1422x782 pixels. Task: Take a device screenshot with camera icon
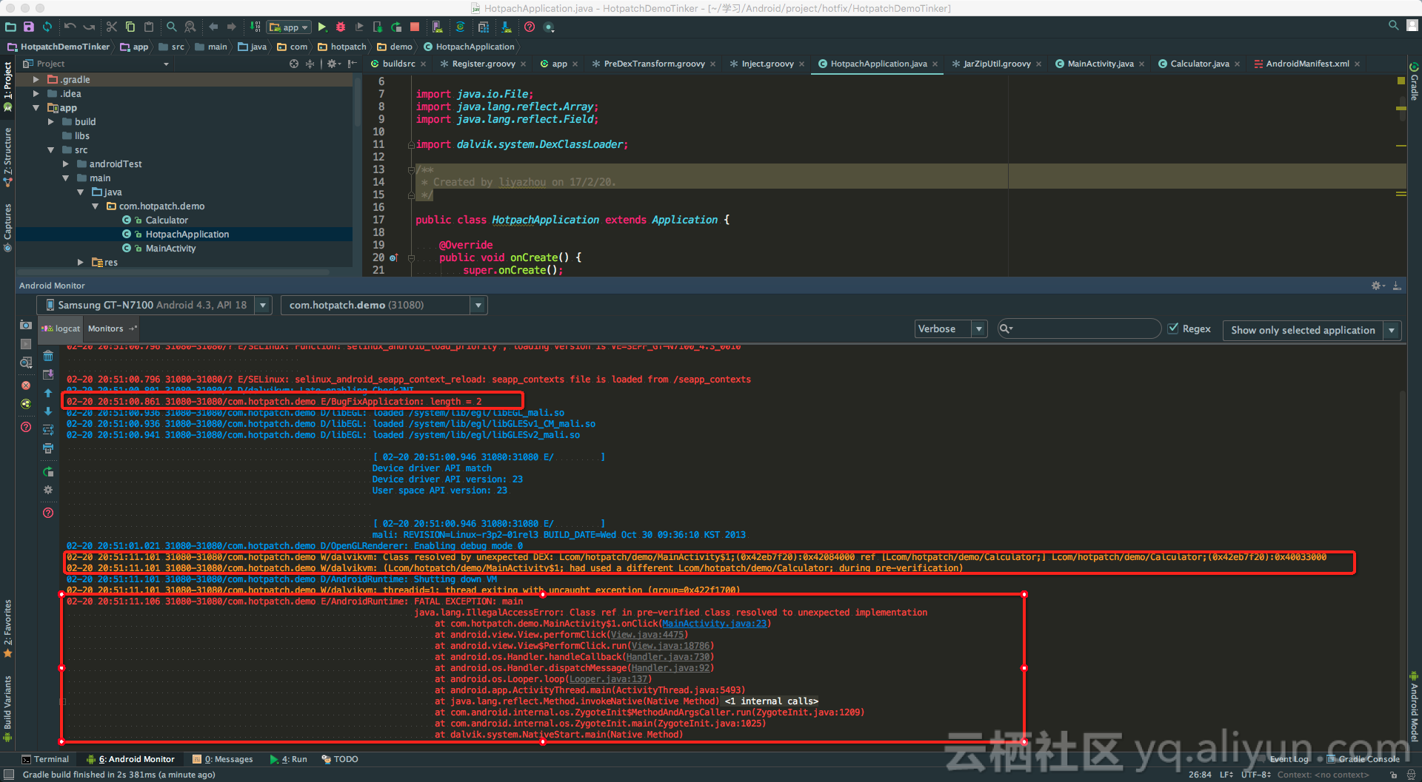26,326
